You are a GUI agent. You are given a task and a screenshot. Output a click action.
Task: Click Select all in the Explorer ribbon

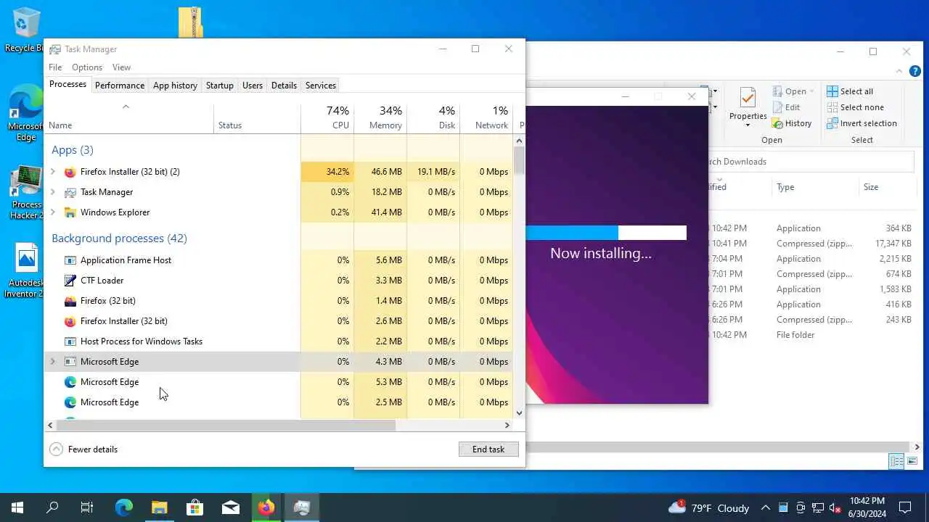(850, 91)
